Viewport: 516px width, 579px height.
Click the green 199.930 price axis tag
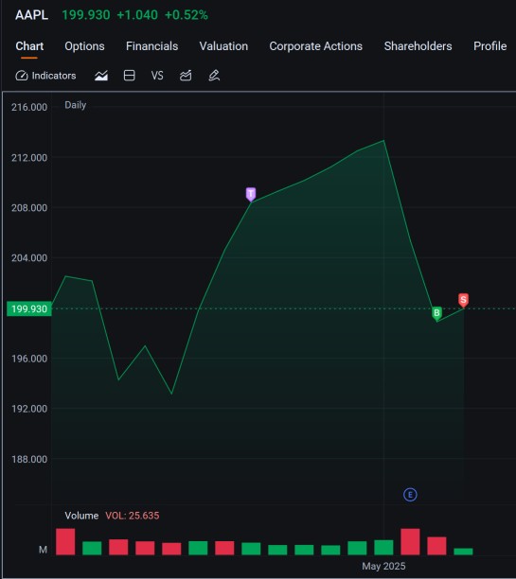point(29,308)
